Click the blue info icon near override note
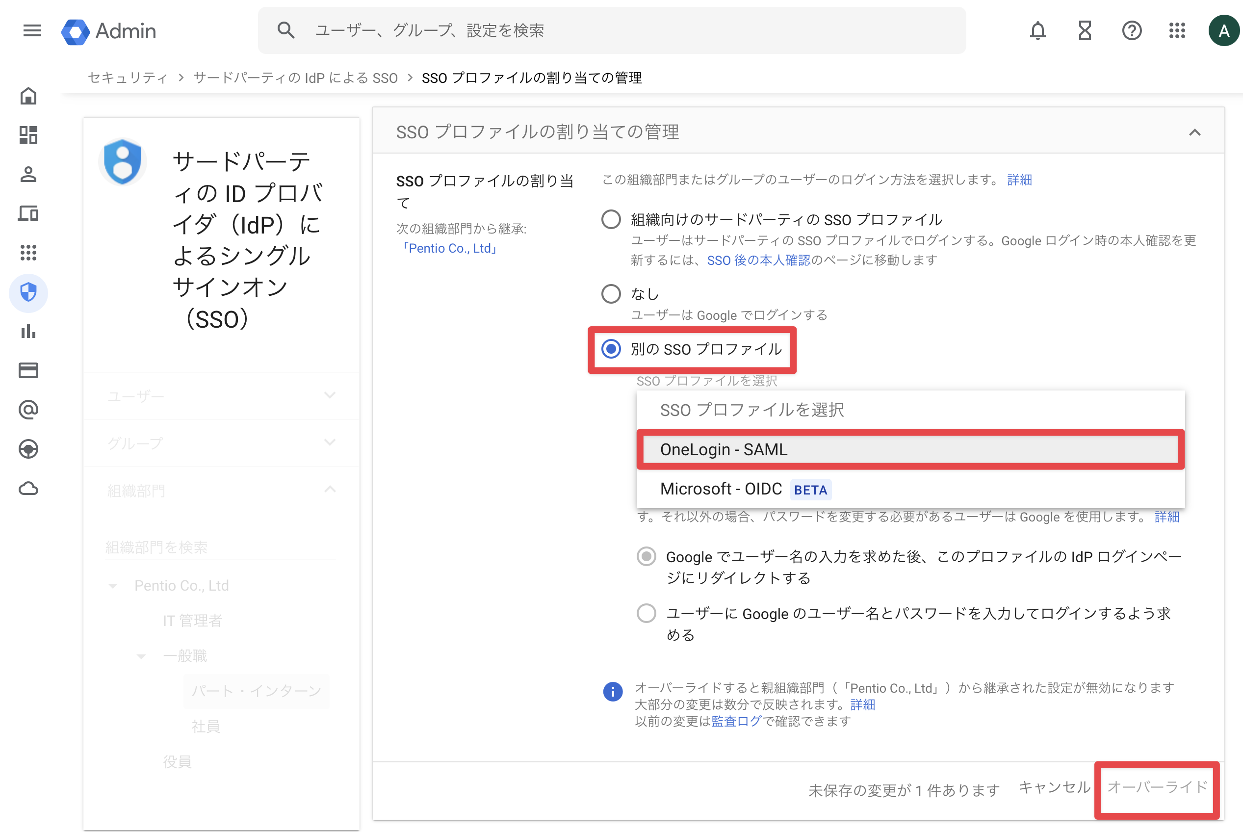 click(613, 691)
